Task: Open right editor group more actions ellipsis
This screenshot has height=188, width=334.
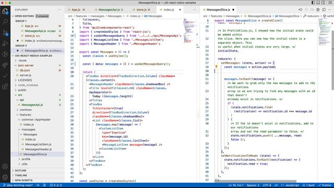Action: click(x=329, y=9)
